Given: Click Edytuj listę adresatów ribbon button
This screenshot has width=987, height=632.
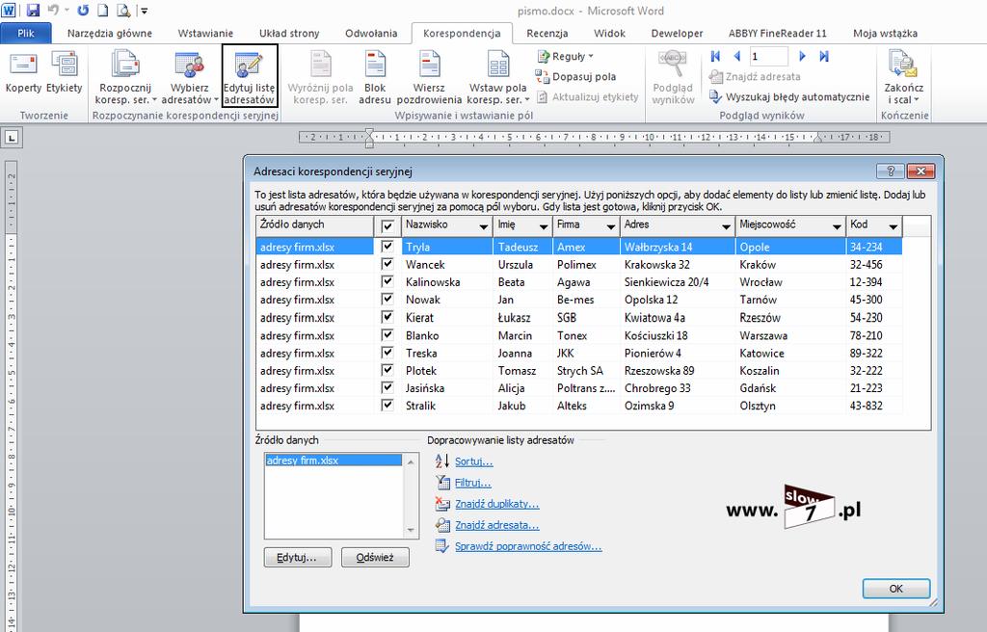Looking at the screenshot, I should [x=250, y=75].
